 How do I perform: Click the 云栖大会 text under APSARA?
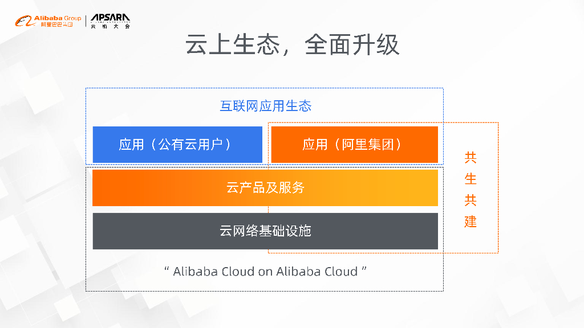[x=110, y=26]
